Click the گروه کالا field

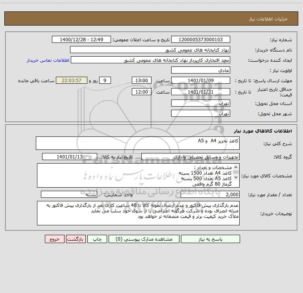pyautogui.click(x=190, y=157)
